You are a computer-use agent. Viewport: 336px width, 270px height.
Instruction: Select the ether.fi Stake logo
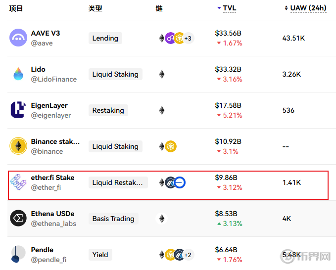[x=18, y=182]
